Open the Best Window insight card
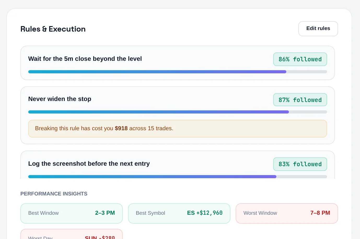360x239 pixels. tap(72, 213)
